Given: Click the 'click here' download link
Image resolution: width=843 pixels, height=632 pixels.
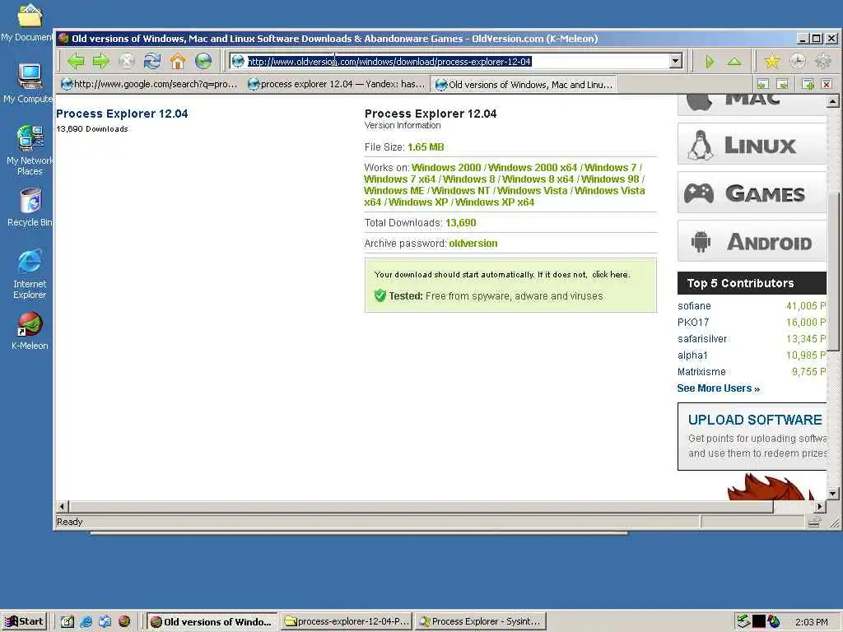Looking at the screenshot, I should click(x=610, y=275).
